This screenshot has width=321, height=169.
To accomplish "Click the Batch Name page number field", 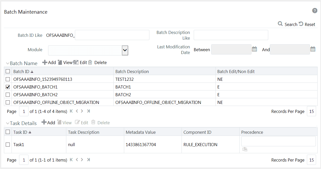I will click(24, 111).
